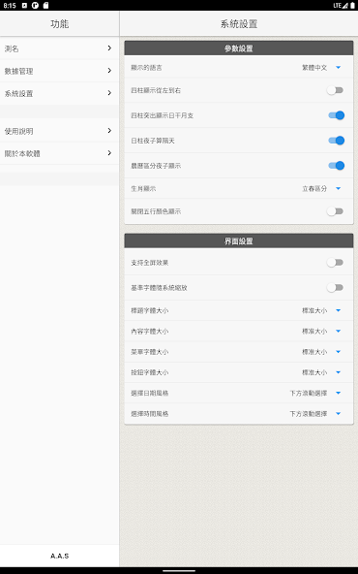
Task: Turn off 日柱夜子算隔天 switch
Action: (336, 141)
